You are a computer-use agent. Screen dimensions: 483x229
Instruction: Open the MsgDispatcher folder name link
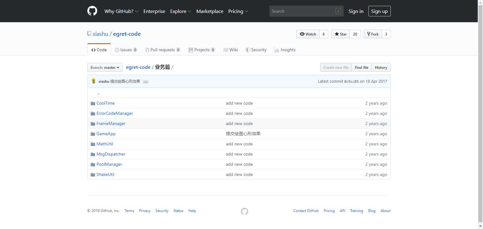pos(111,154)
